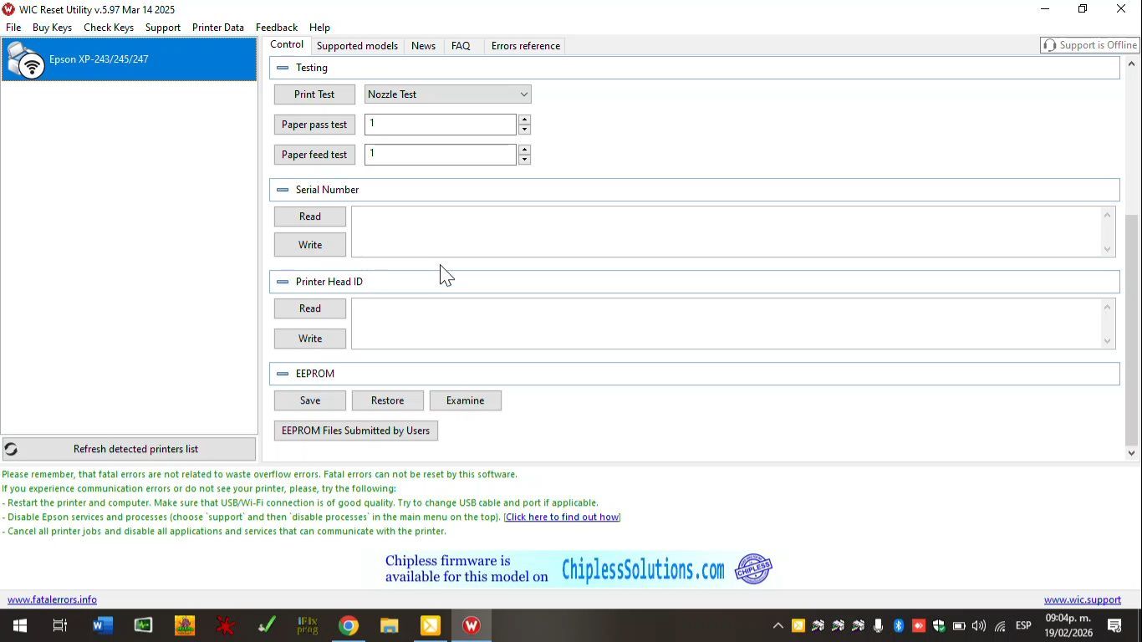Open EEPROM Files Submitted by Users

tap(356, 431)
